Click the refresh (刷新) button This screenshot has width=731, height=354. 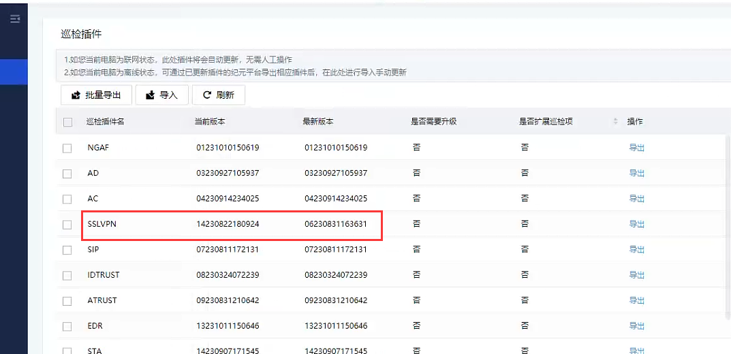[218, 95]
